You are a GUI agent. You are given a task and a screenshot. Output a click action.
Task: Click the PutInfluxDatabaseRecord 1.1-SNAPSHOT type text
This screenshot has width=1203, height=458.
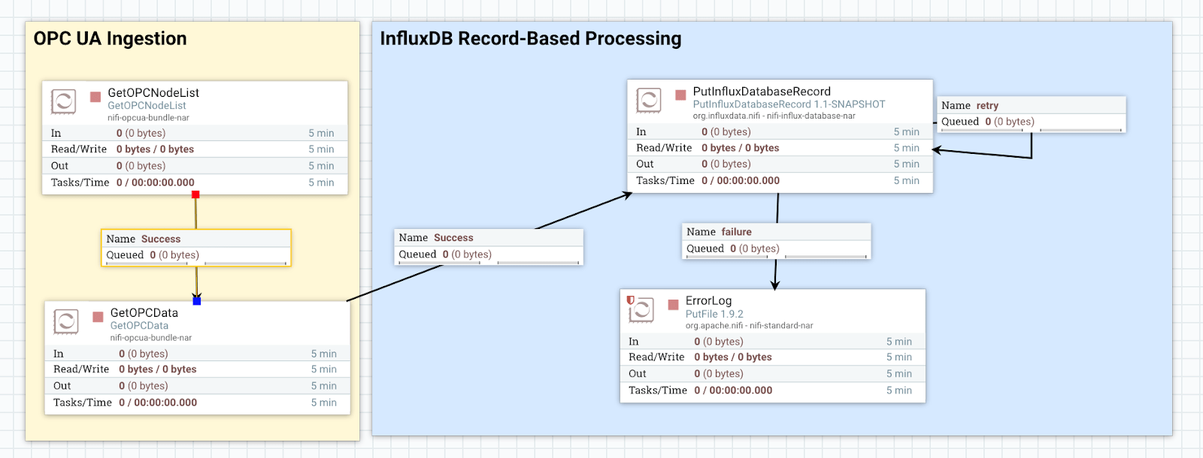[789, 104]
